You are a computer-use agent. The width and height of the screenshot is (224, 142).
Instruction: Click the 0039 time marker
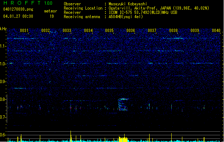(195, 31)
